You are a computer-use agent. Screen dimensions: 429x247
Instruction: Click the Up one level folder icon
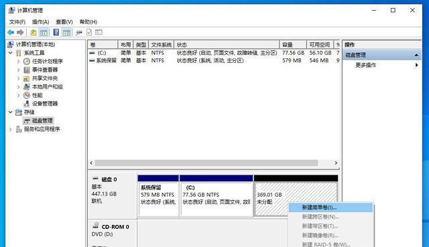(x=33, y=33)
